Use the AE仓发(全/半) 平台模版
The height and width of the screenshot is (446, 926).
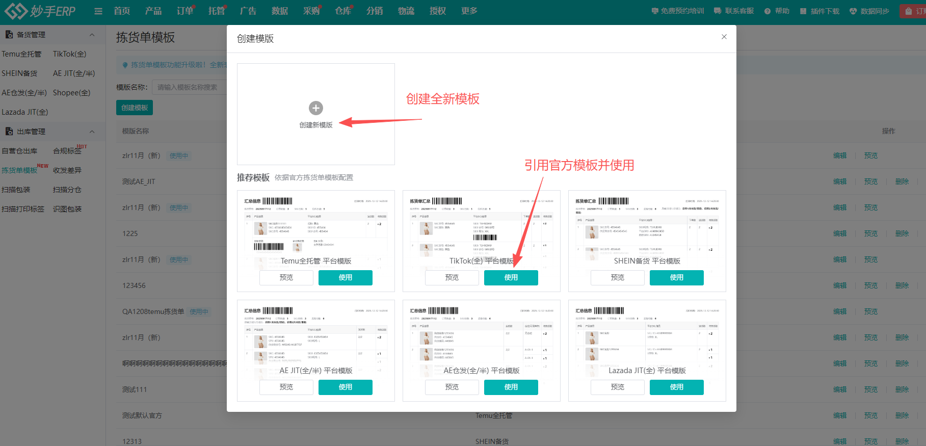click(x=511, y=387)
